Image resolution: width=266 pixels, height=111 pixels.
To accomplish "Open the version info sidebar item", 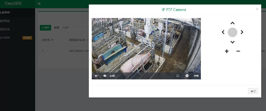I will (x=5, y=38).
